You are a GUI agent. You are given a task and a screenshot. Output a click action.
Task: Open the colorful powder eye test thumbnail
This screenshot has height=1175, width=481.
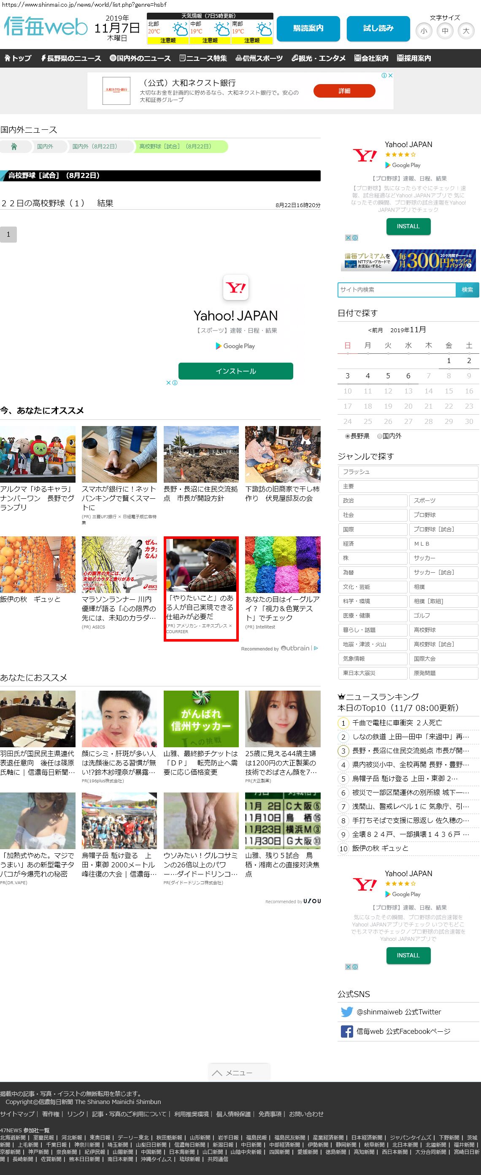(x=282, y=564)
